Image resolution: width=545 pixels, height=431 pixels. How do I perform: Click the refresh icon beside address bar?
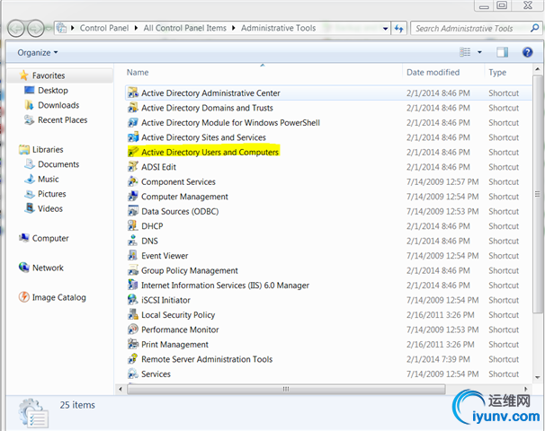[398, 28]
